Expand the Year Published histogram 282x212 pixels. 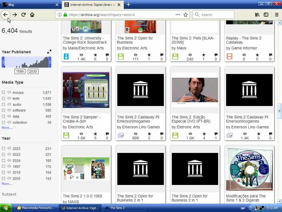pyautogui.click(x=49, y=52)
